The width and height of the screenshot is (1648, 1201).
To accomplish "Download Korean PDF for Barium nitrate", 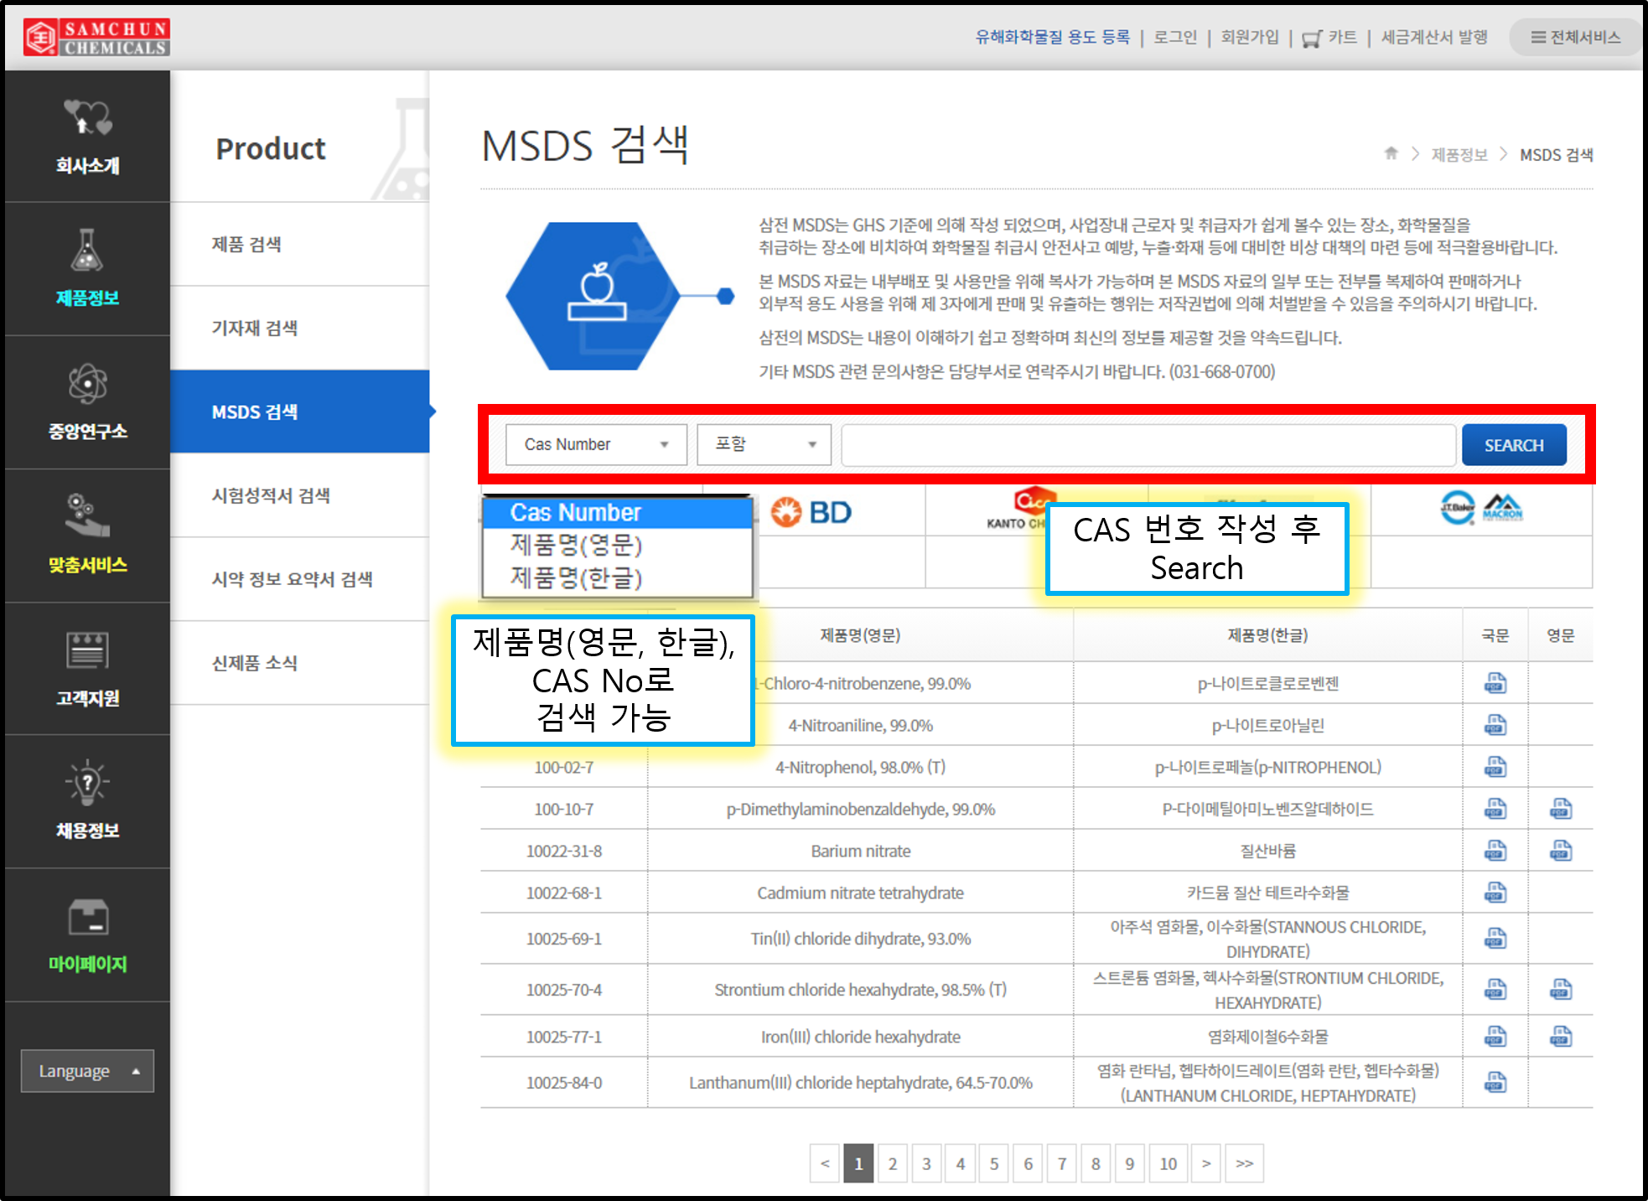I will tap(1495, 851).
